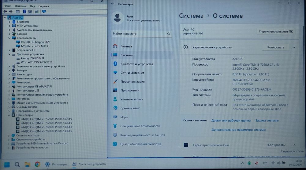Screen dimensions: 306x170
Task: Click the NVIDIA GeForce MX130 adapter icon
Action: pyautogui.click(x=18, y=46)
